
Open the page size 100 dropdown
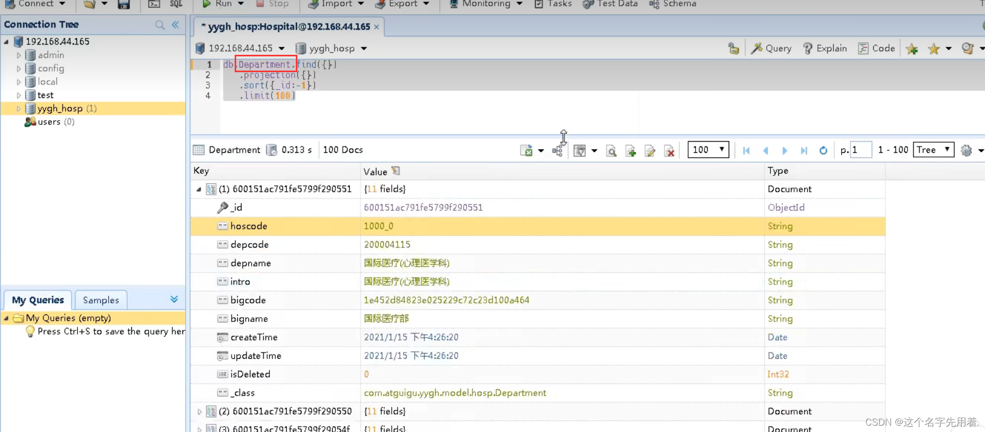pos(708,150)
